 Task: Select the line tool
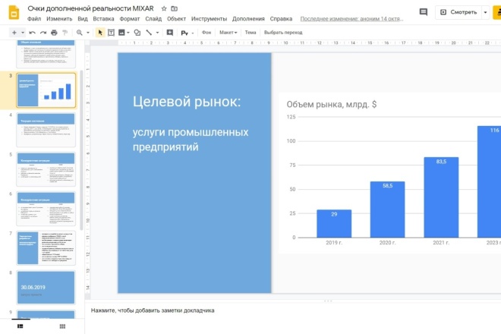149,33
